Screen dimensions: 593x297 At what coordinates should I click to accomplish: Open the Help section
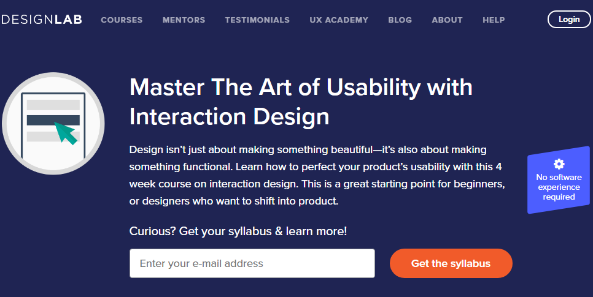point(494,20)
